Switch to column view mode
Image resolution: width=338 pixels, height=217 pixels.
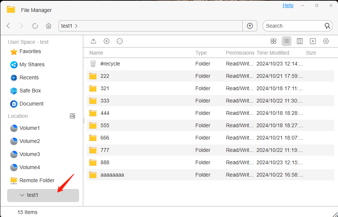click(x=300, y=41)
